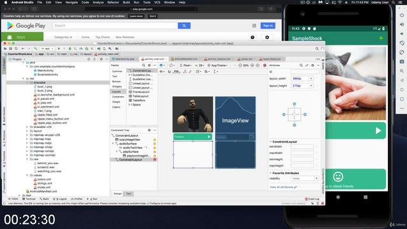Image resolution: width=407 pixels, height=229 pixels.
Task: Run the app with the green play icon
Action: [x=59, y=48]
